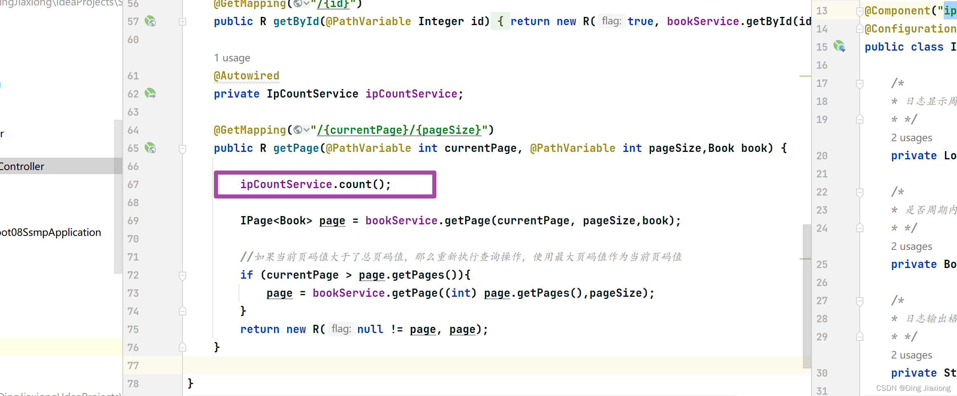Click 'public class' on line 15 of right editor

pyautogui.click(x=904, y=47)
